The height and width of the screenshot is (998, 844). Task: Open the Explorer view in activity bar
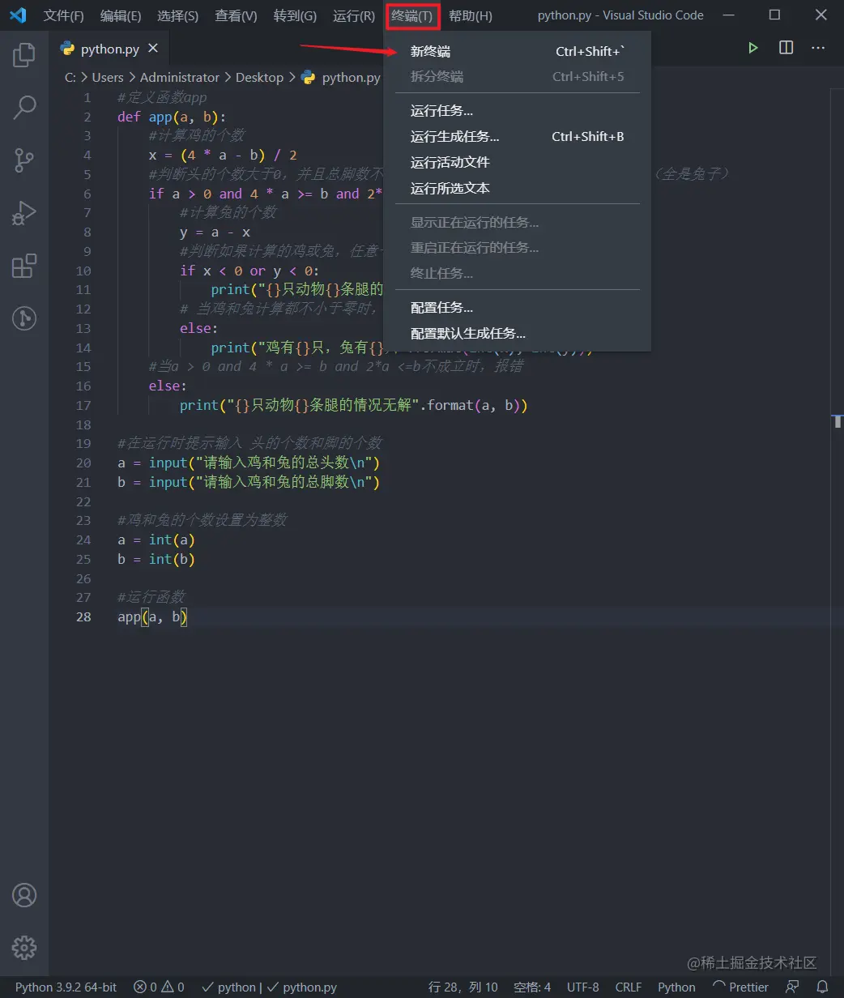click(x=24, y=55)
